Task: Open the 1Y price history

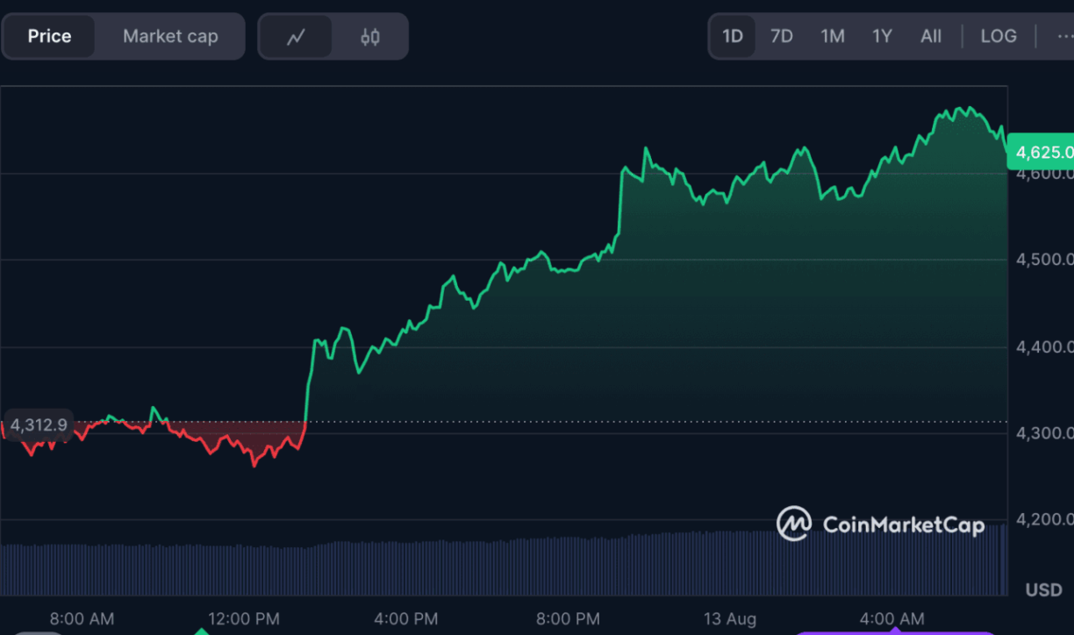Action: 882,36
